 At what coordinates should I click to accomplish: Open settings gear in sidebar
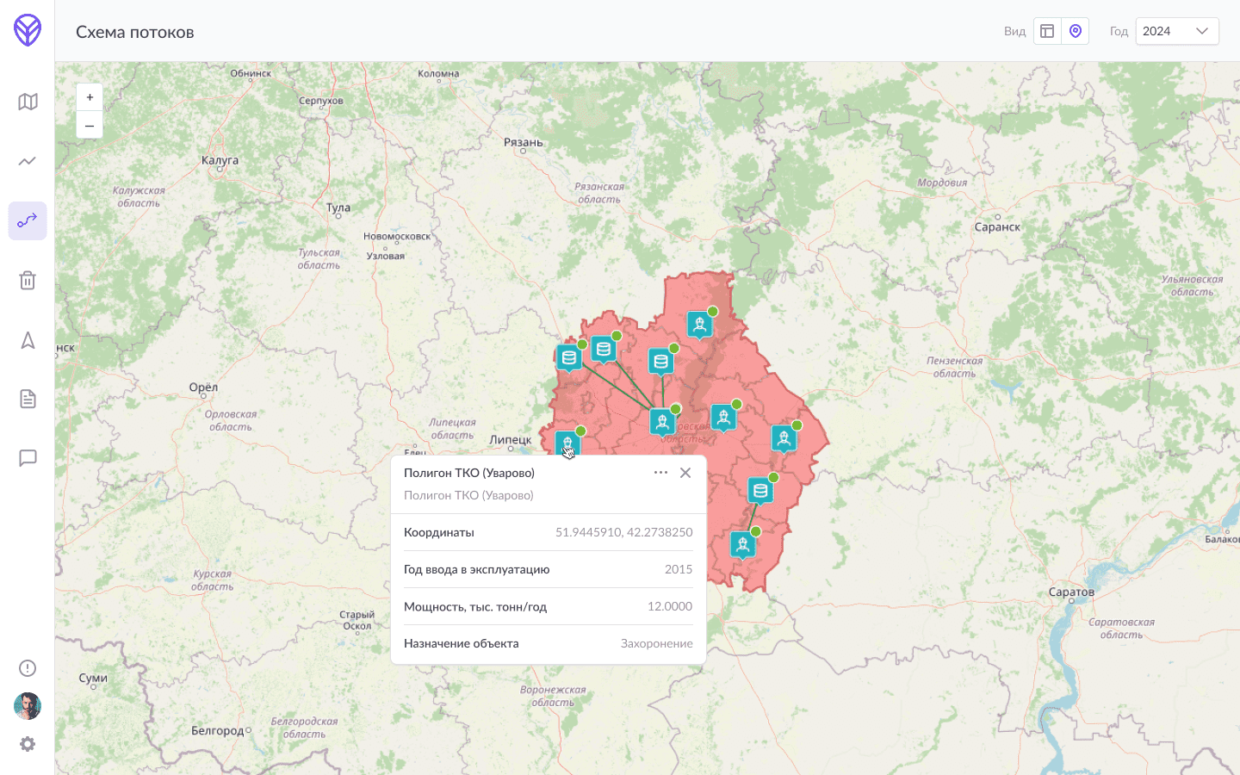click(x=28, y=744)
